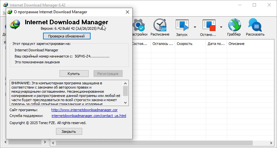Click the Рассказать tell a friend icon
Image resolution: width=277 pixels, height=148 pixels.
pyautogui.click(x=255, y=25)
